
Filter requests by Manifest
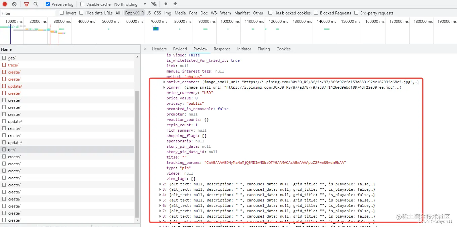242,13
